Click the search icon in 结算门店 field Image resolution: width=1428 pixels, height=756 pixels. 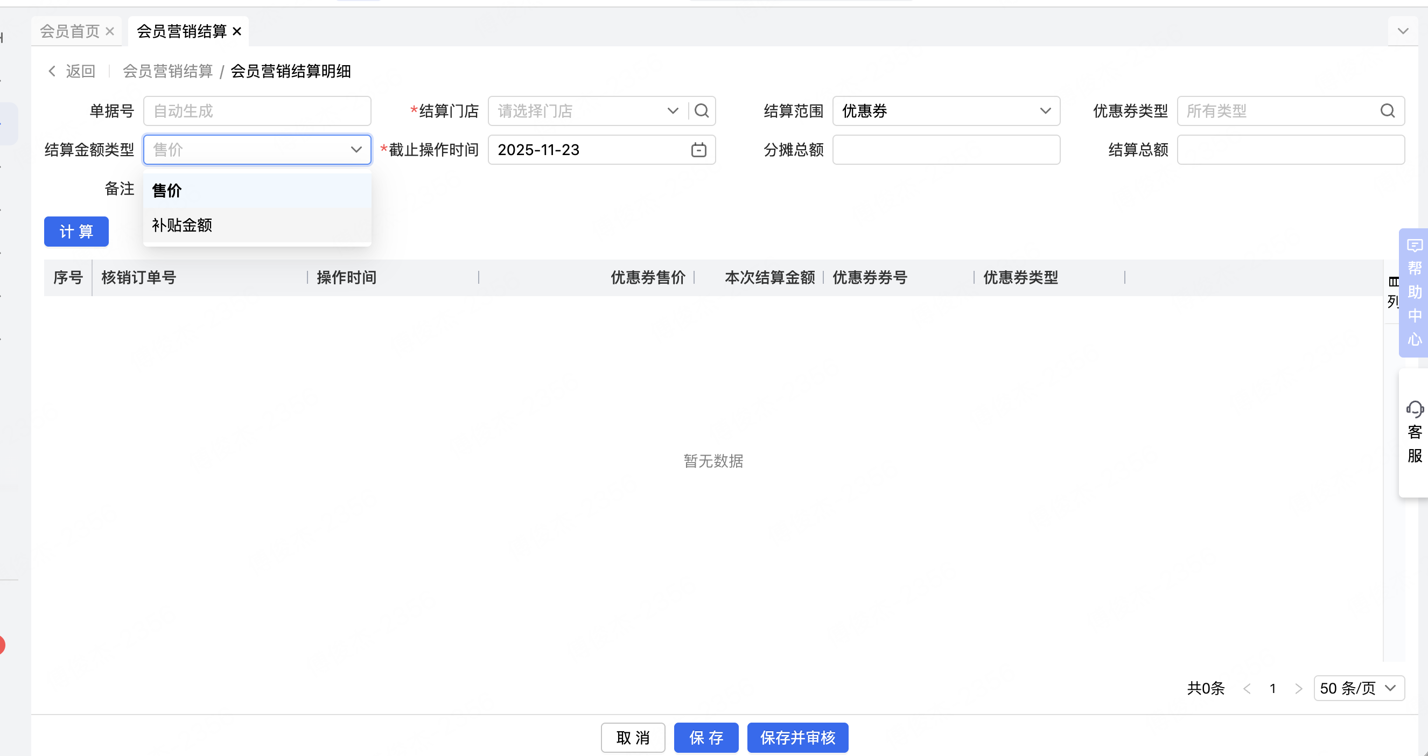[702, 111]
